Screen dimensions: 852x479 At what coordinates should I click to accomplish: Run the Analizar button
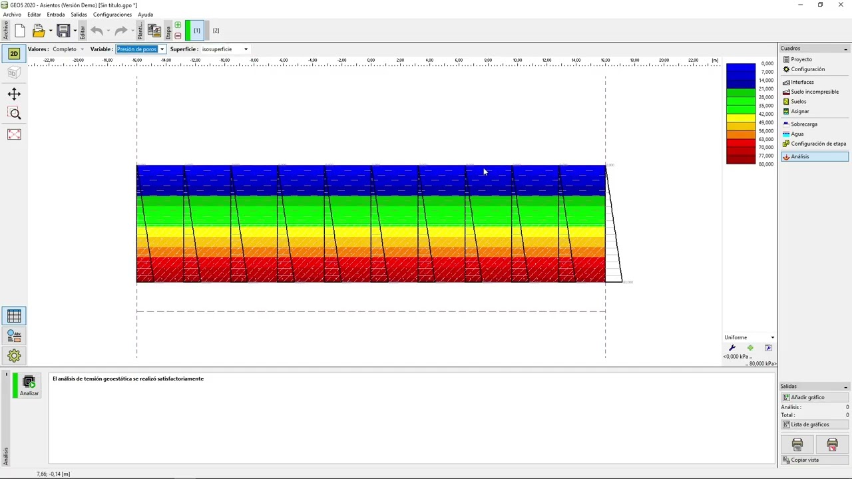[x=29, y=386]
